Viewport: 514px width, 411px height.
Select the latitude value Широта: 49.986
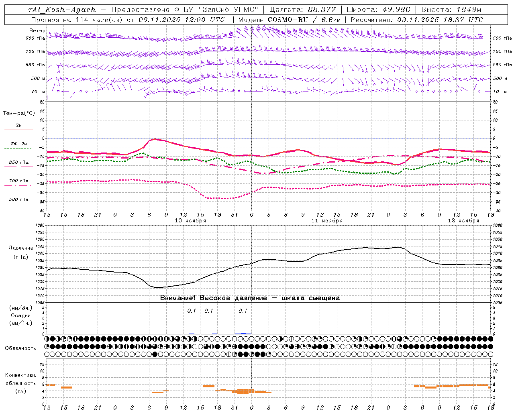(378, 10)
